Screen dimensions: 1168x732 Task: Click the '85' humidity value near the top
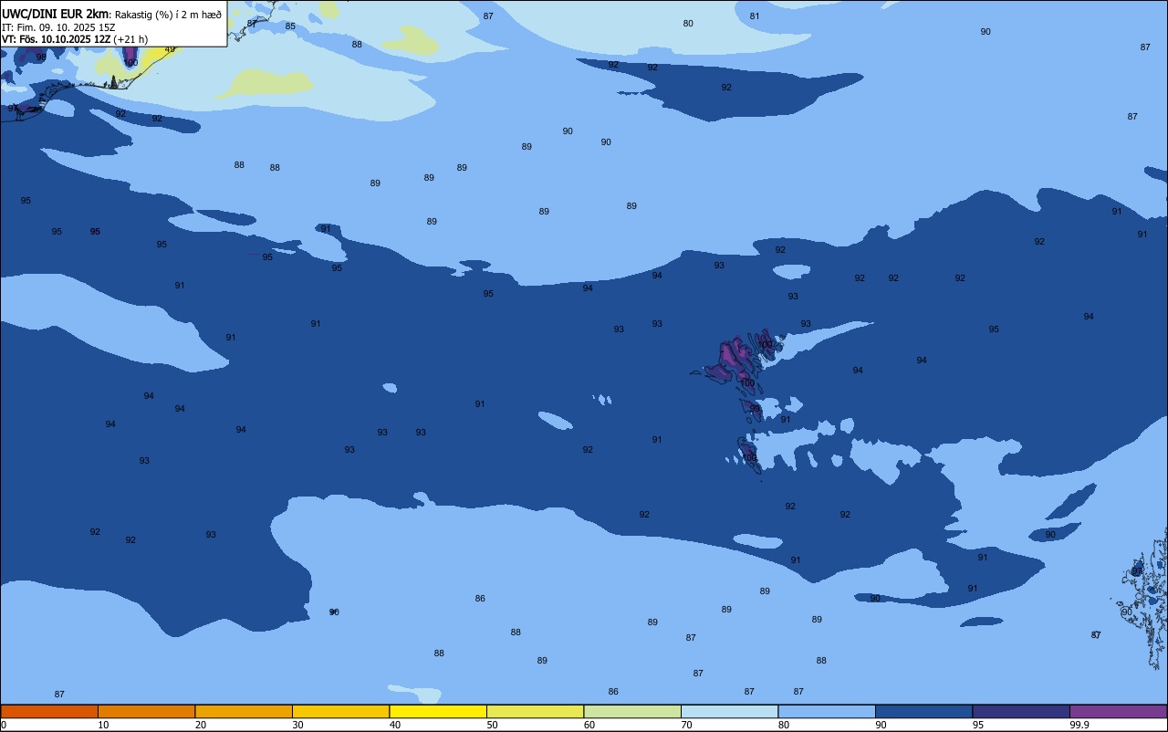290,26
